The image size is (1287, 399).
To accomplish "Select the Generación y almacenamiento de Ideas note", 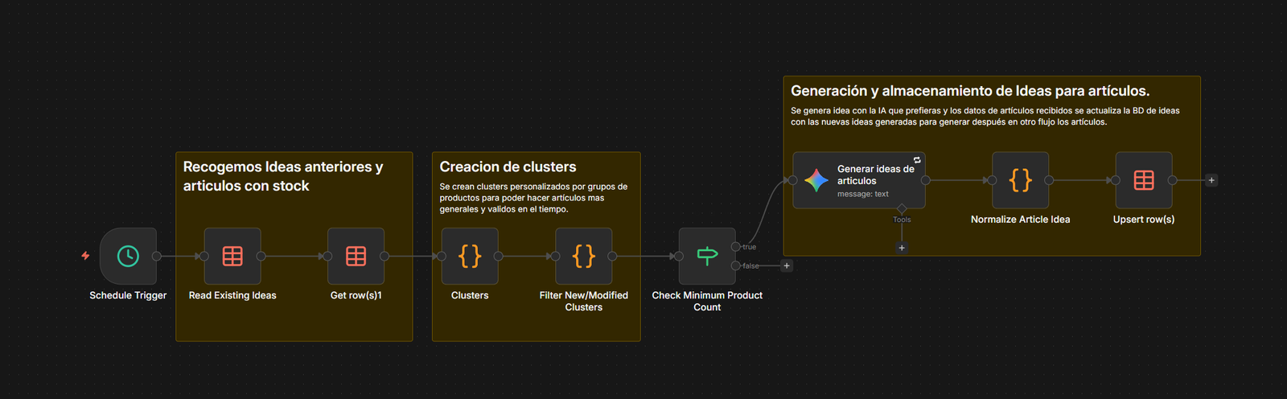I will coord(969,91).
